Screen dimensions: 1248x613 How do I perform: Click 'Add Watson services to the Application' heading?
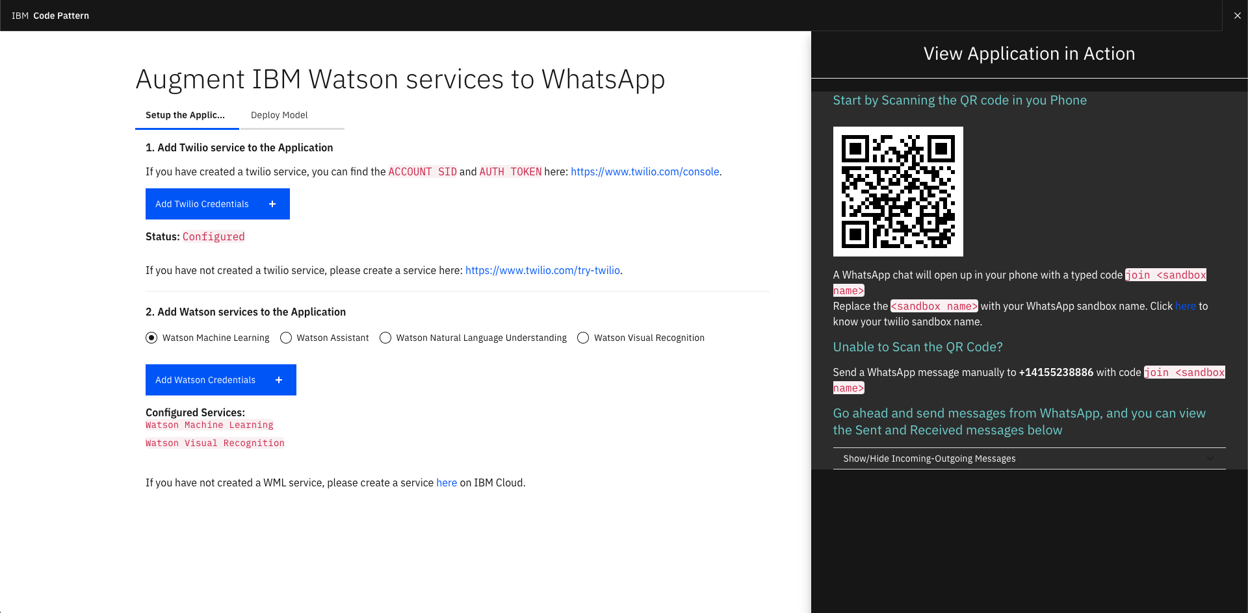(246, 312)
